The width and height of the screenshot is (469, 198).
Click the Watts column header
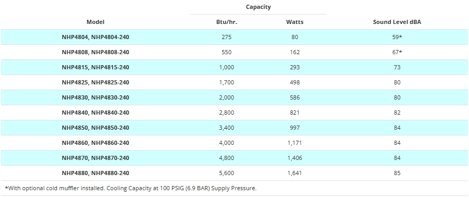(x=294, y=22)
